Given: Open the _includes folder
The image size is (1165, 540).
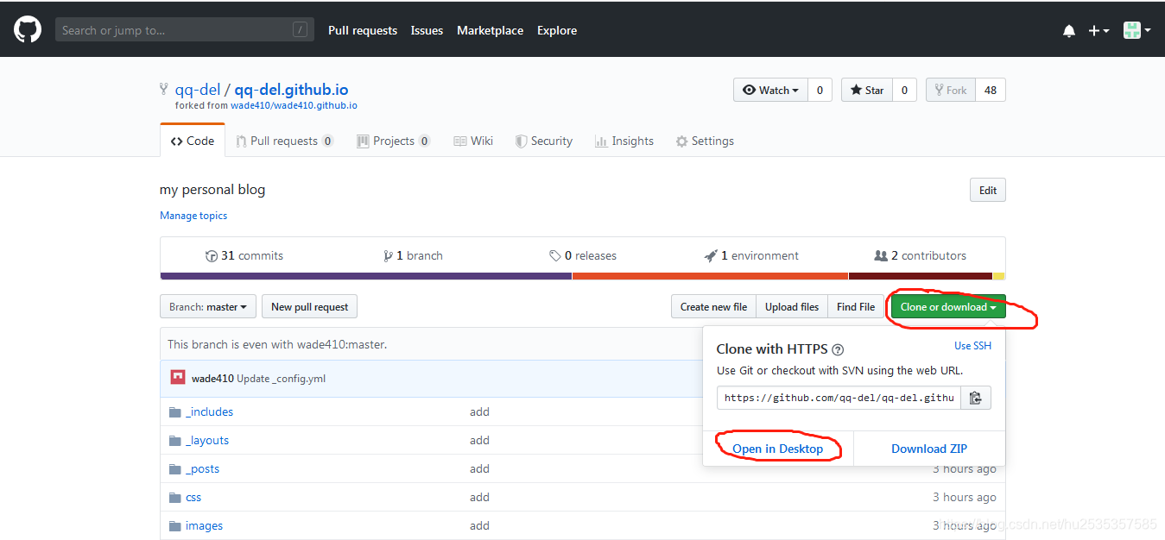Looking at the screenshot, I should point(209,411).
